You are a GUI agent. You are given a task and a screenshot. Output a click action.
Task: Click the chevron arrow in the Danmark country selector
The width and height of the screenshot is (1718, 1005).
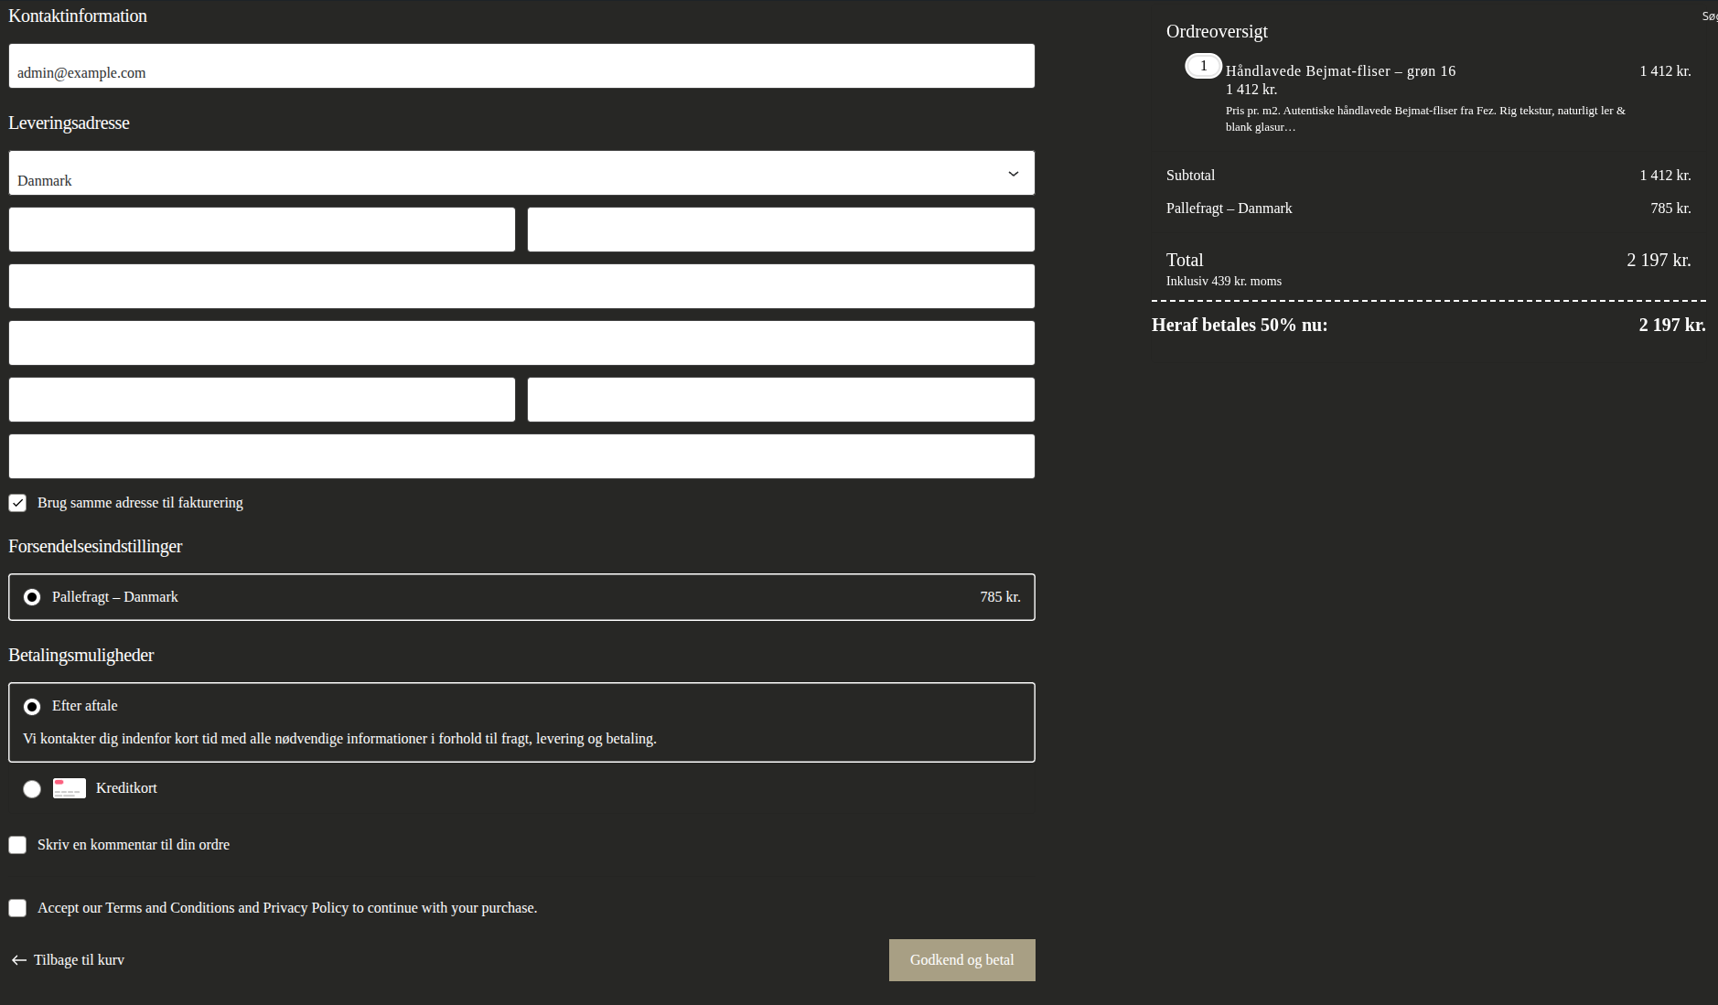pyautogui.click(x=1013, y=174)
